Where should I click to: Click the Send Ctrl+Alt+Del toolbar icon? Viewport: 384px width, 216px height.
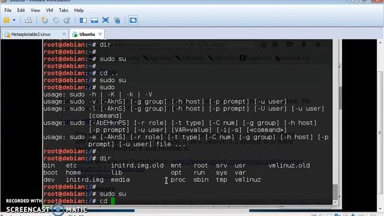[x=28, y=20]
